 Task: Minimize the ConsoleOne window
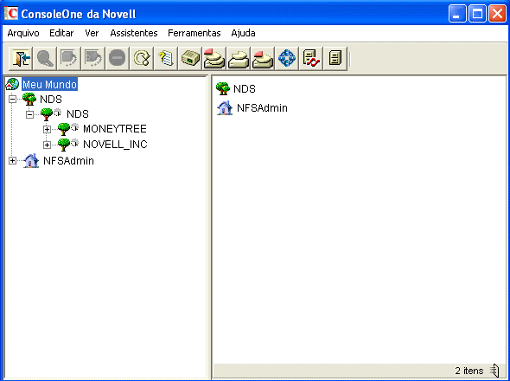click(457, 14)
